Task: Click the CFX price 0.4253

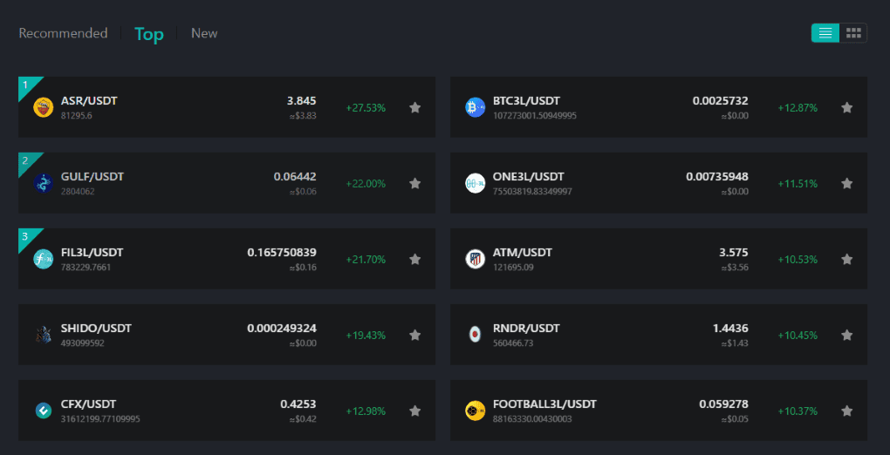Action: 298,404
